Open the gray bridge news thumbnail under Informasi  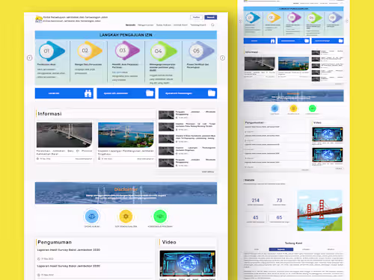(x=64, y=135)
